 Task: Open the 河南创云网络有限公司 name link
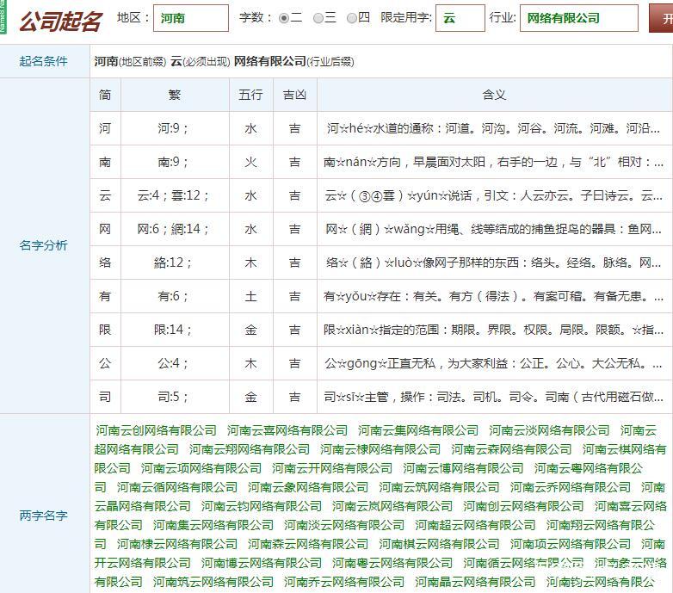click(x=523, y=506)
